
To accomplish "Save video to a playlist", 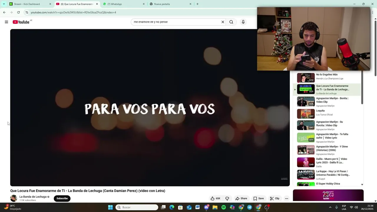I will (x=259, y=198).
